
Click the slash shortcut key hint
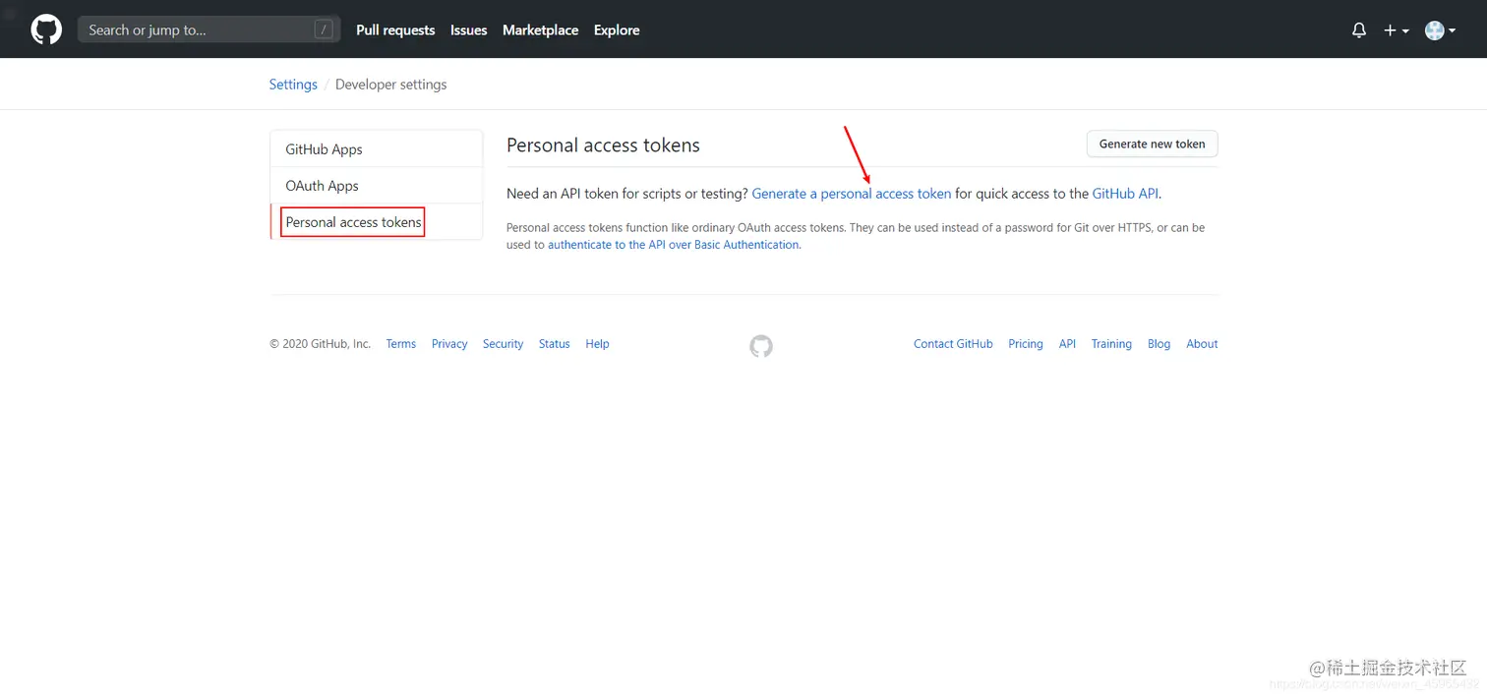point(324,29)
